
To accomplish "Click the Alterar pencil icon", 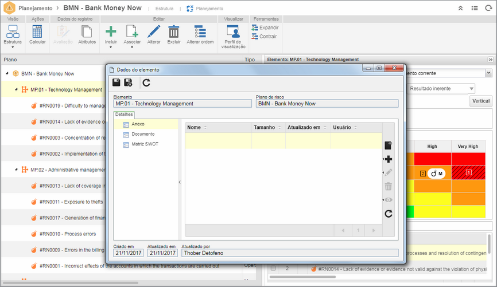I will [154, 32].
